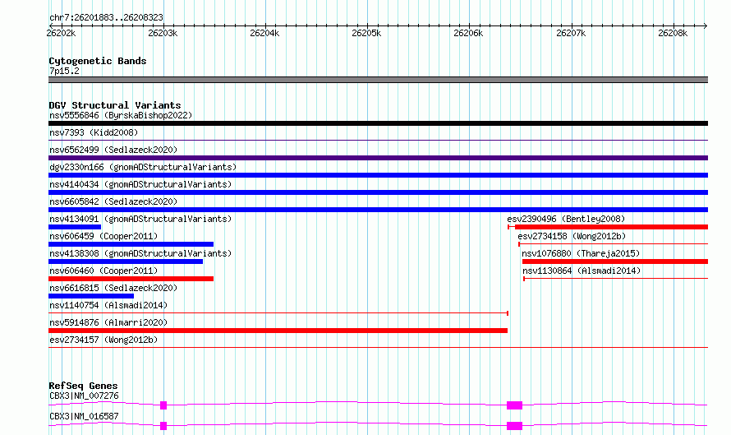Click the blue nsv6616815 variant bar
731x435 pixels.
[91, 296]
